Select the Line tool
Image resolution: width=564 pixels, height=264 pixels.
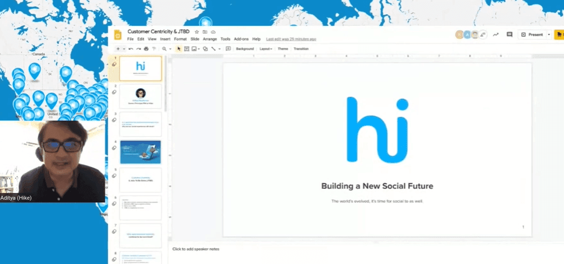tap(213, 49)
